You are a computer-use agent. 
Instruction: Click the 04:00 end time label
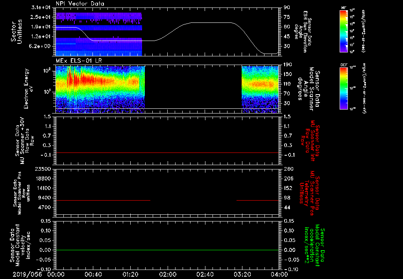point(279,274)
